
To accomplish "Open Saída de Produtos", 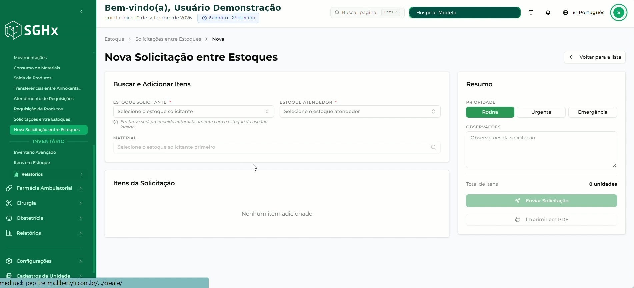I will pyautogui.click(x=32, y=78).
